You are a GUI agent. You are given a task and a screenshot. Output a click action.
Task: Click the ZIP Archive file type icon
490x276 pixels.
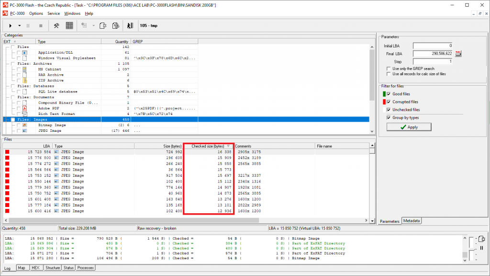[x=24, y=80]
